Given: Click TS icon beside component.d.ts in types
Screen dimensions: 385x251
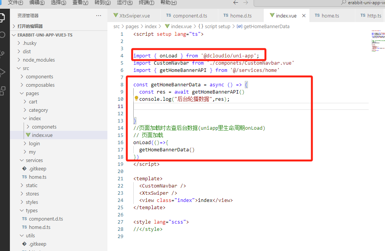Looking at the screenshot, I should coord(24,219).
